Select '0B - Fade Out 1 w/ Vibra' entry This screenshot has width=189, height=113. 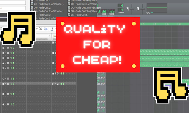point(84,4)
